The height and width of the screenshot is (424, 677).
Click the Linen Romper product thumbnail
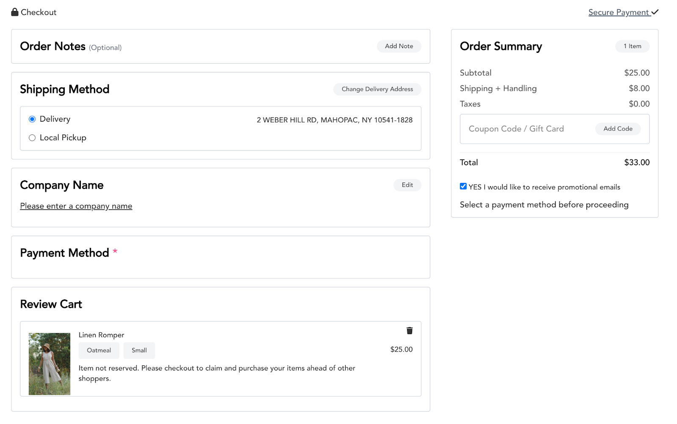[x=50, y=364]
